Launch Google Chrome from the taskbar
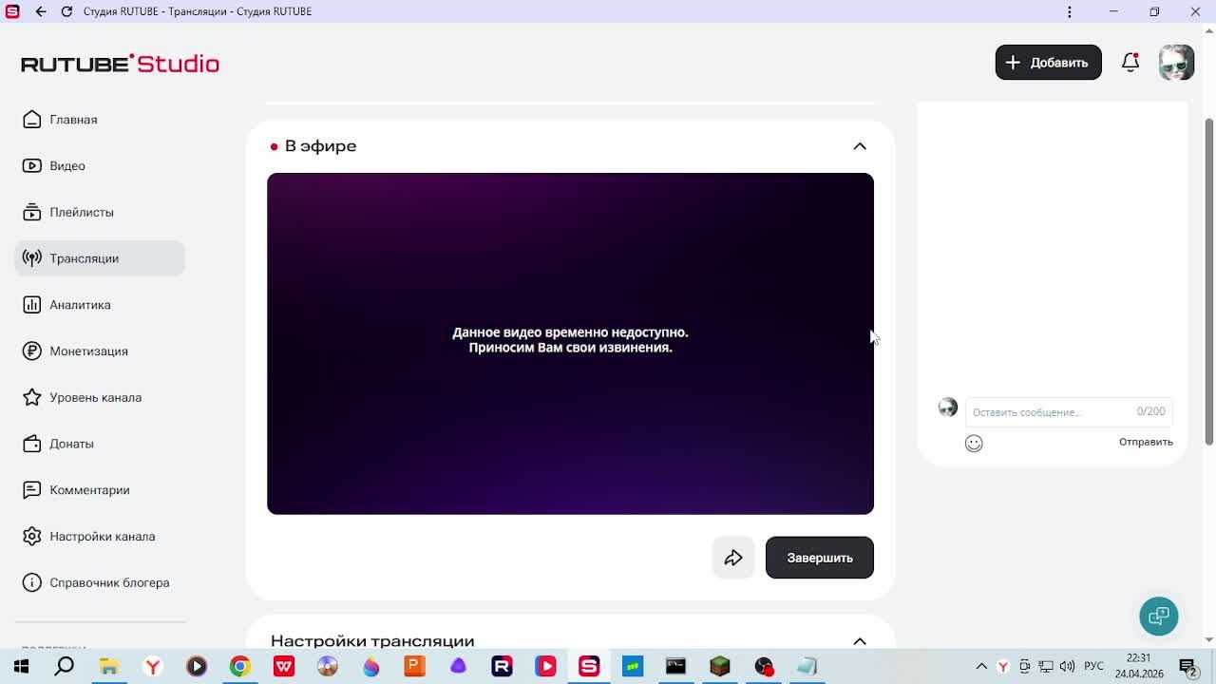1216x684 pixels. [x=239, y=667]
